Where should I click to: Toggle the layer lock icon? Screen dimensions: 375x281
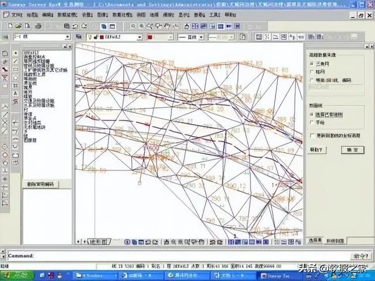96,37
